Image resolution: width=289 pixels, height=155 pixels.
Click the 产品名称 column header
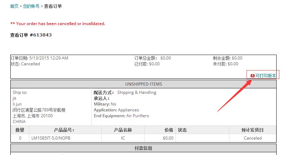[x=123, y=130]
